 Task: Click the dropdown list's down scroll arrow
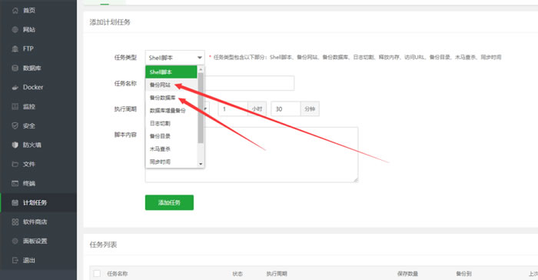click(x=201, y=164)
